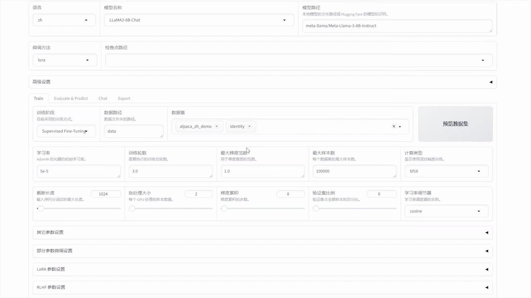Expand the 部分参数微调设置 section
This screenshot has width=531, height=298.
coord(263,251)
